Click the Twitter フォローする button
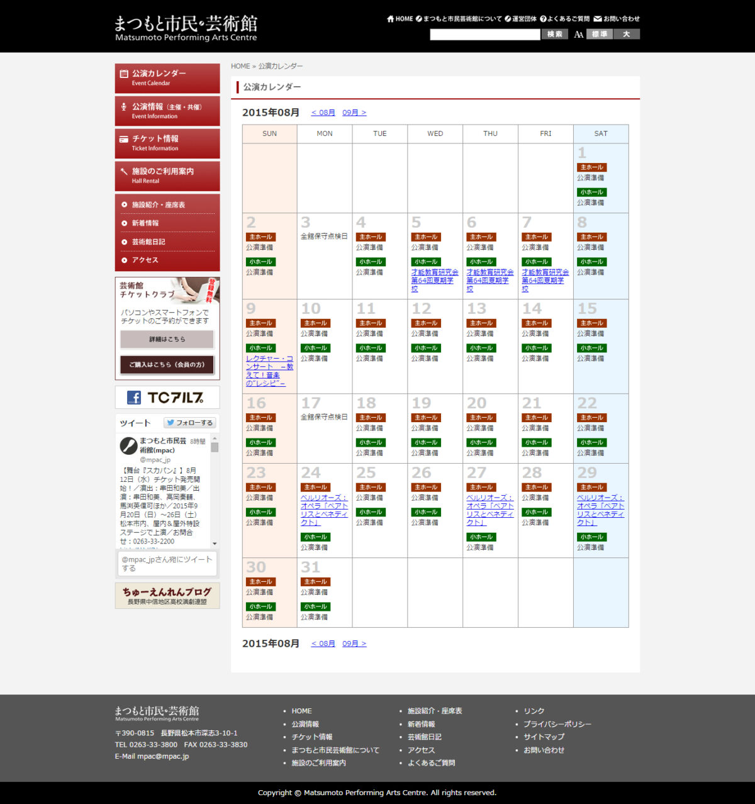Viewport: 755px width, 804px height. [189, 423]
